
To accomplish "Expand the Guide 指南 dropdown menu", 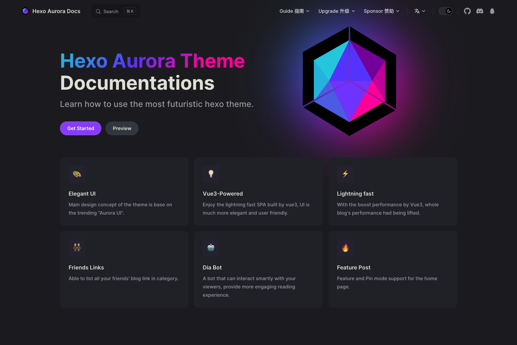I will click(x=294, y=11).
